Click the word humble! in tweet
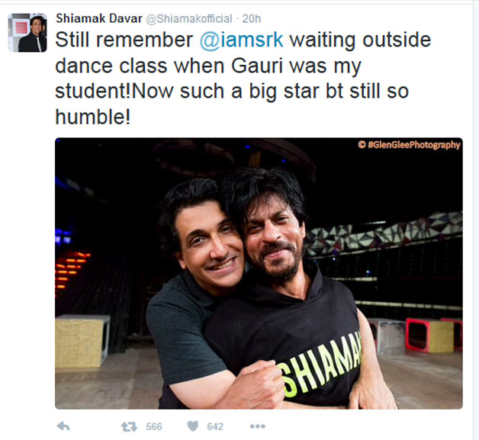The width and height of the screenshot is (479, 440). coord(93,117)
